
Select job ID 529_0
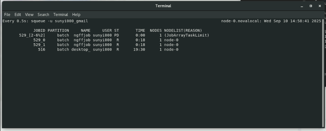39,40
